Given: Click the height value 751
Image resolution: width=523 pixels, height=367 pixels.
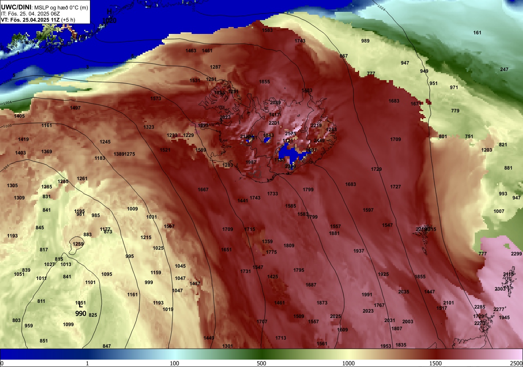Looking at the screenshot, I should click(x=469, y=137).
